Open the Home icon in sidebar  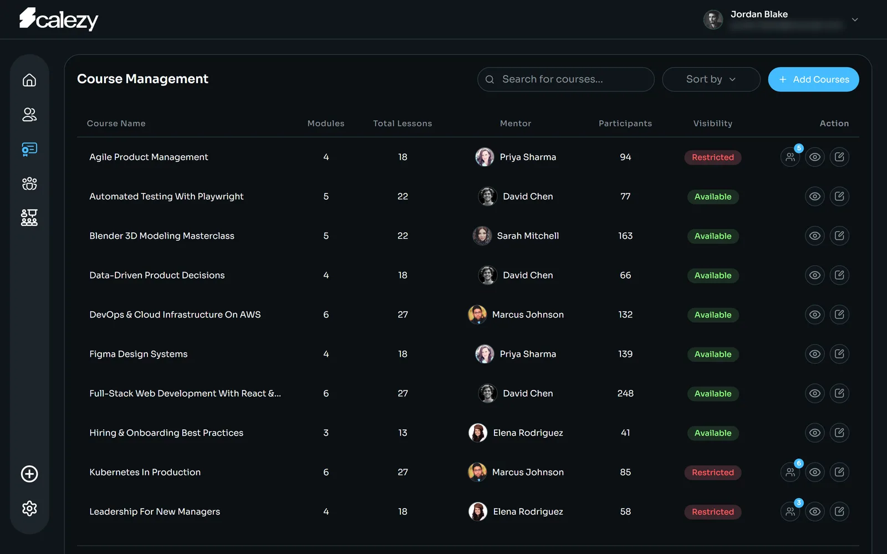point(29,80)
